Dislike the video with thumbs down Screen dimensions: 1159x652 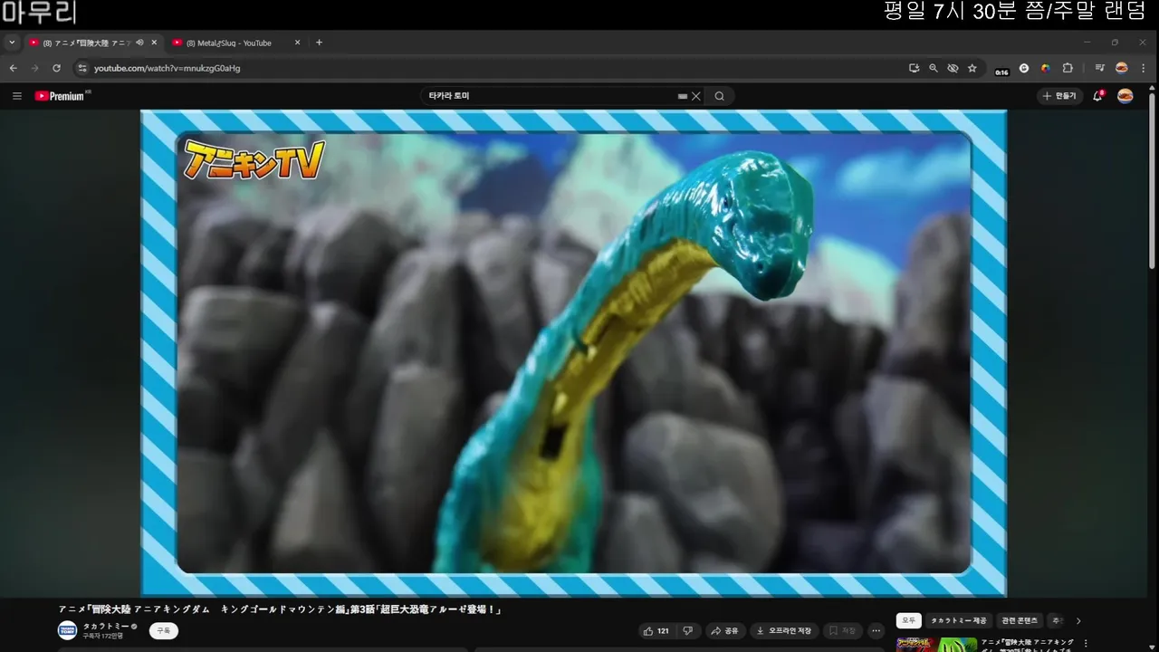[687, 630]
